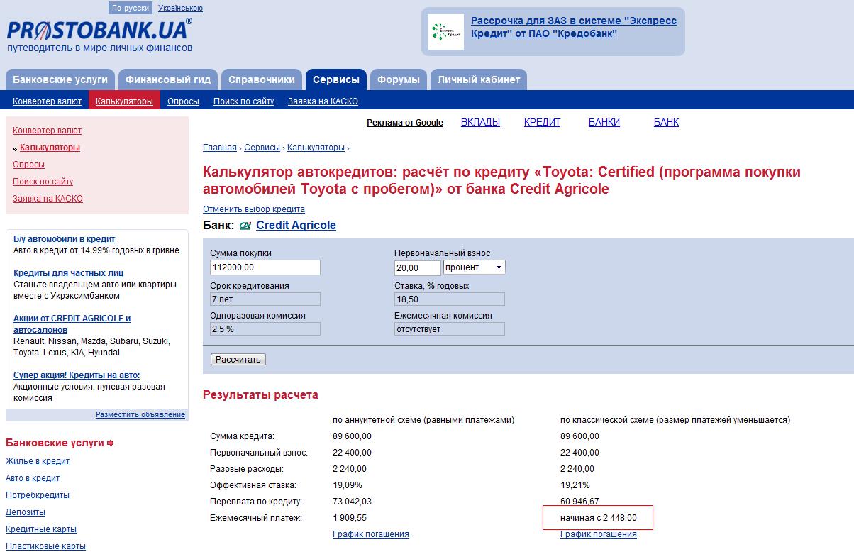Viewport: 854px width, 552px height.
Task: Select the По-русски language option
Action: (x=130, y=8)
